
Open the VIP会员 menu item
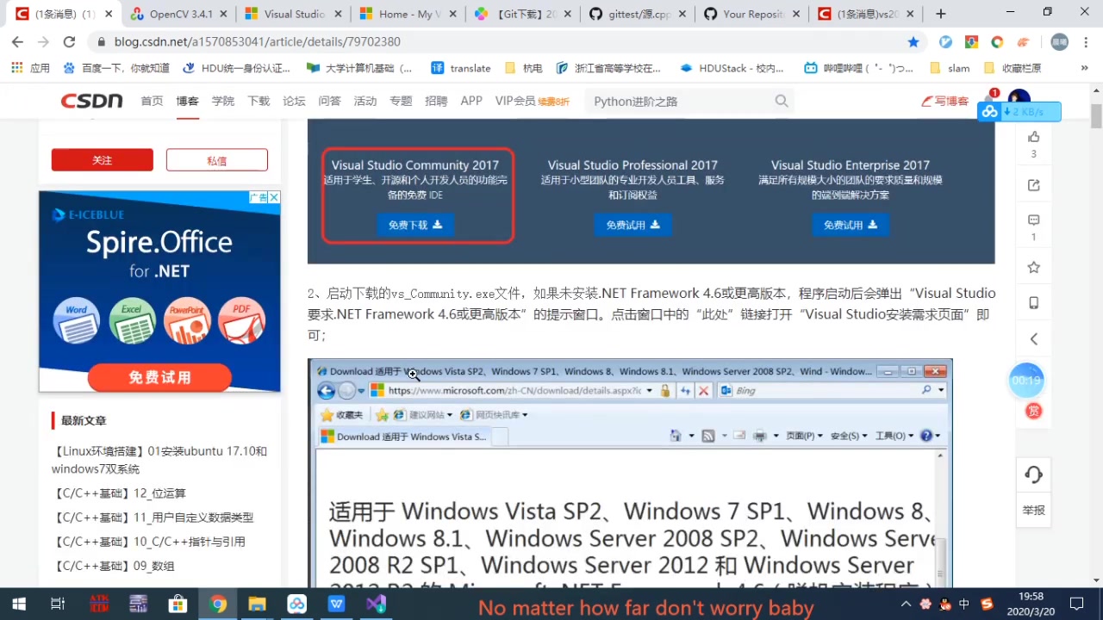pyautogui.click(x=515, y=101)
